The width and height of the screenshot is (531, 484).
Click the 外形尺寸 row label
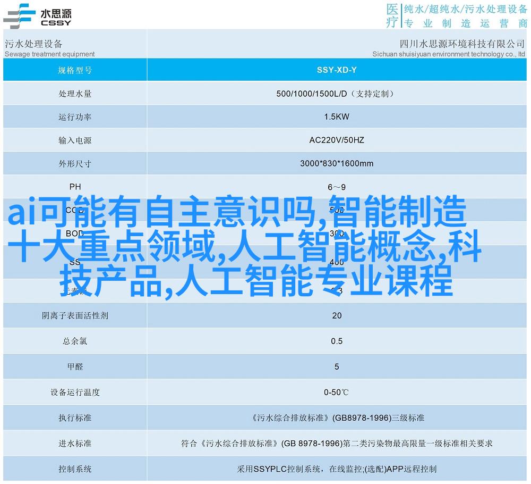[75, 164]
